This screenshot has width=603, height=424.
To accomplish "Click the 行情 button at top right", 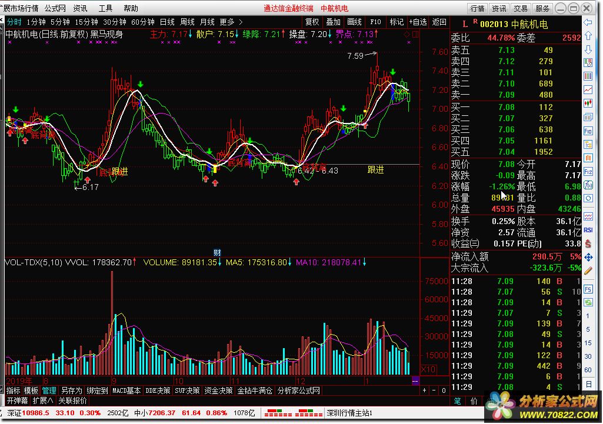I will (x=477, y=8).
